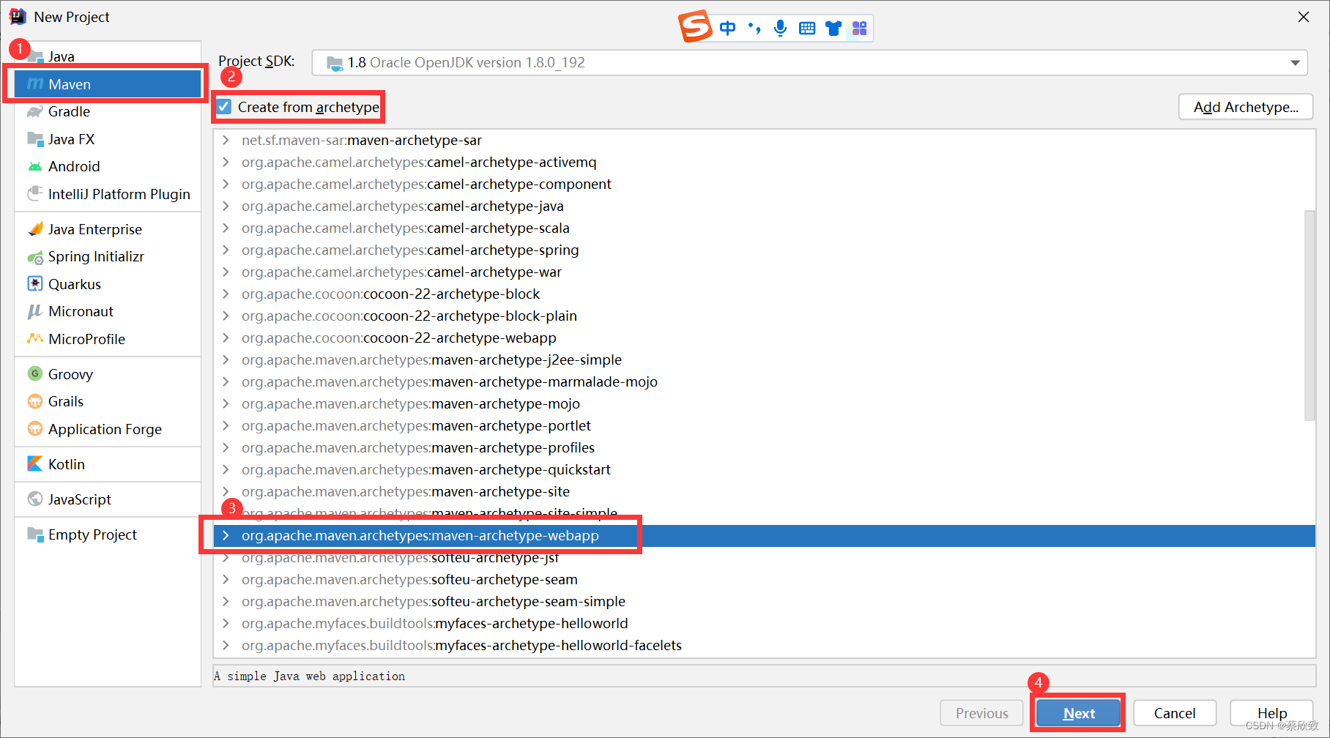Click the IntelliJ IDEA title bar icon

tap(18, 16)
